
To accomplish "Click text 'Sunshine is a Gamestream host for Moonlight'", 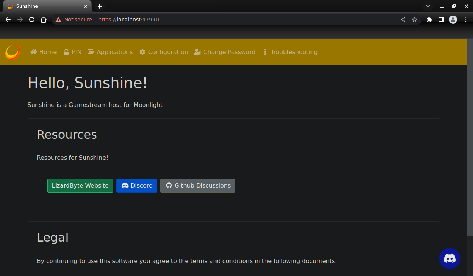I will coord(95,105).
